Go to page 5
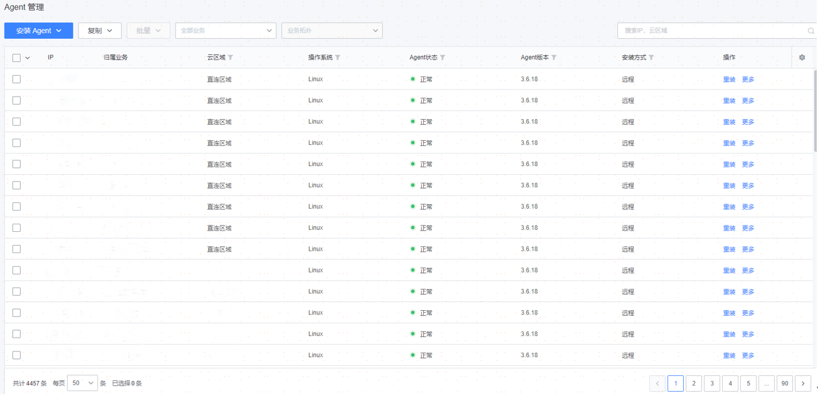The image size is (818, 396). (748, 383)
